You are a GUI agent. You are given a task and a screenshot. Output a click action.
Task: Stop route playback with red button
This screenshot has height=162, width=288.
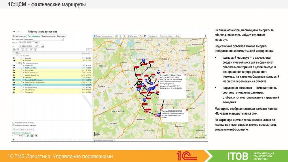36,136
